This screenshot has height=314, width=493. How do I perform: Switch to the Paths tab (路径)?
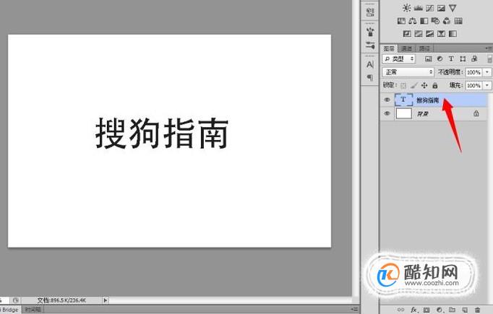424,48
